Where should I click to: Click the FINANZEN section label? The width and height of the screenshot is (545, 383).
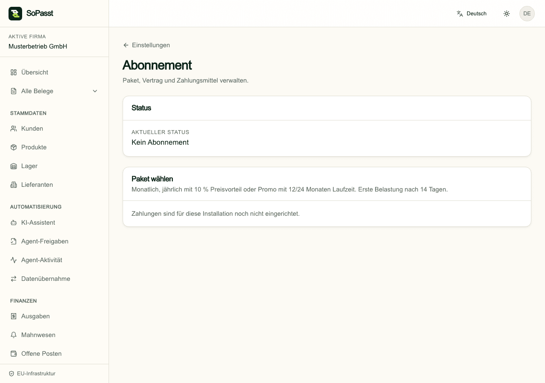pyautogui.click(x=23, y=301)
